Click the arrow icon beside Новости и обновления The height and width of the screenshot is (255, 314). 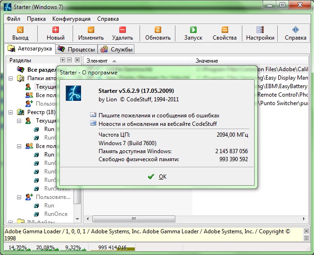pos(93,123)
